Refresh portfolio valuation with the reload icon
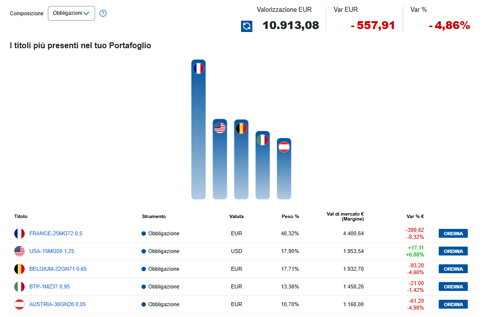Image resolution: width=488 pixels, height=317 pixels. point(246,26)
